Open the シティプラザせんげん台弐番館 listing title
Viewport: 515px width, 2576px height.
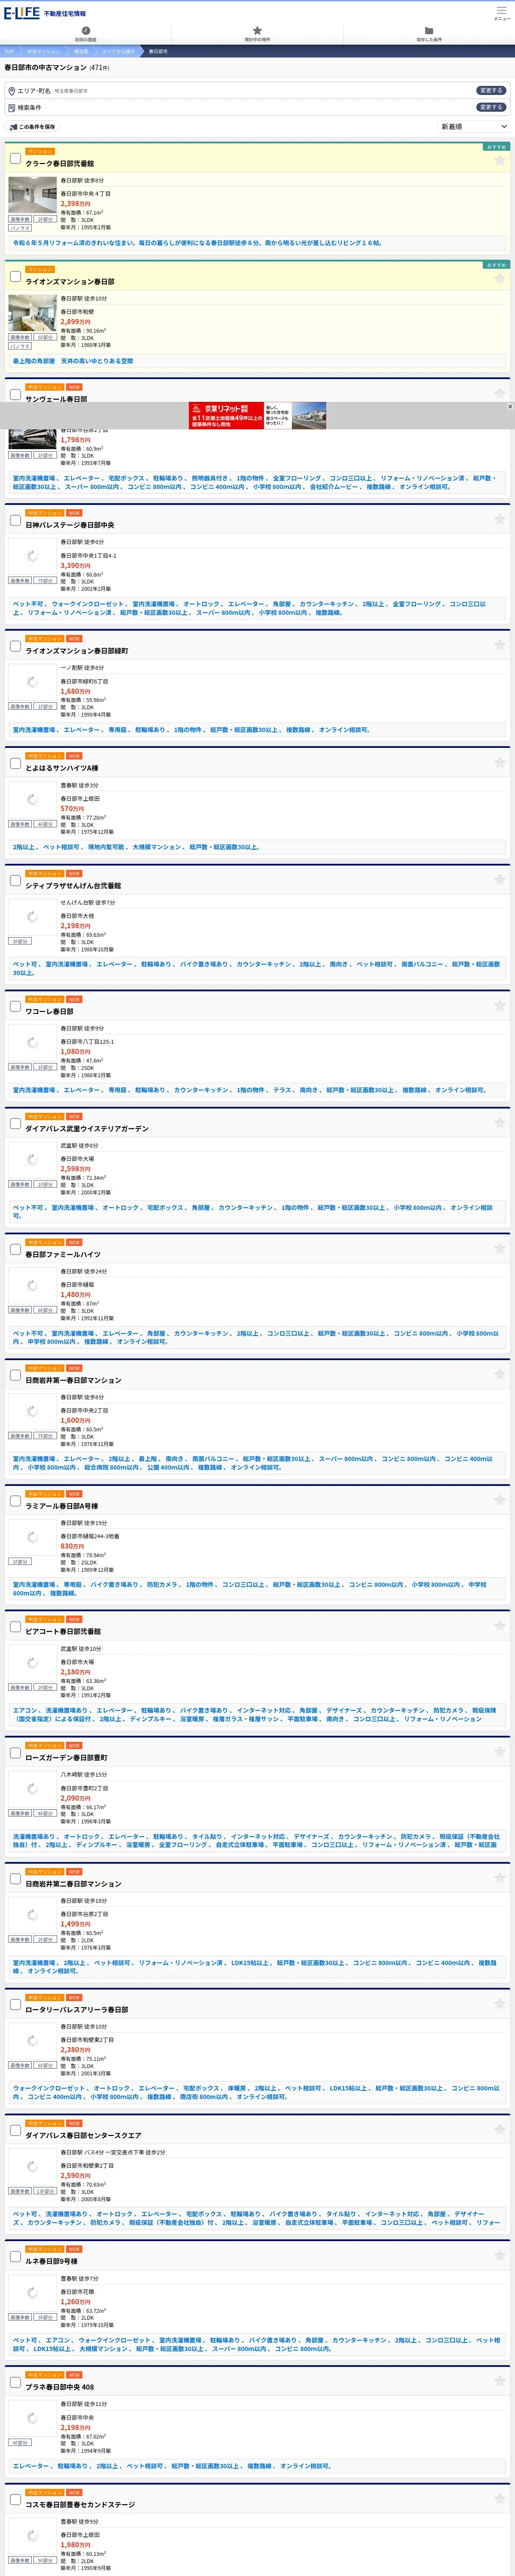73,885
